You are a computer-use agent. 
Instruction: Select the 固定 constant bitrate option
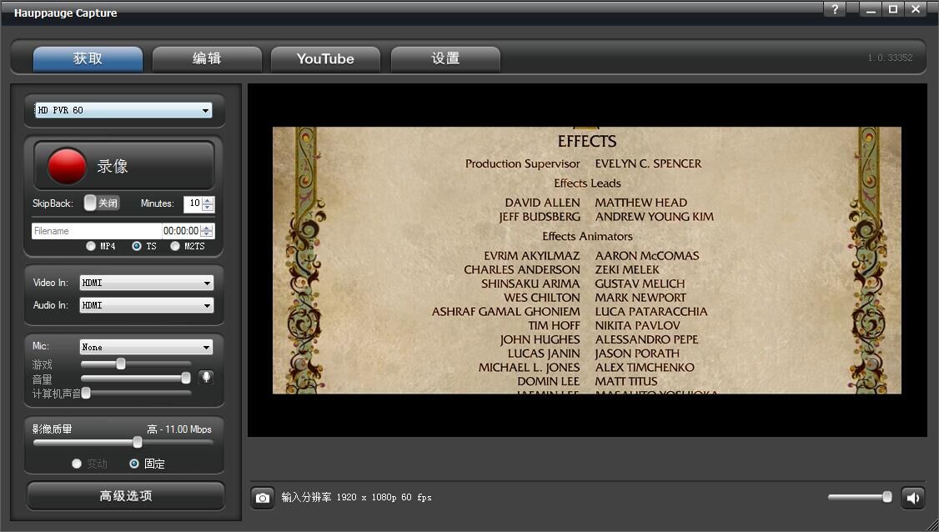point(134,464)
